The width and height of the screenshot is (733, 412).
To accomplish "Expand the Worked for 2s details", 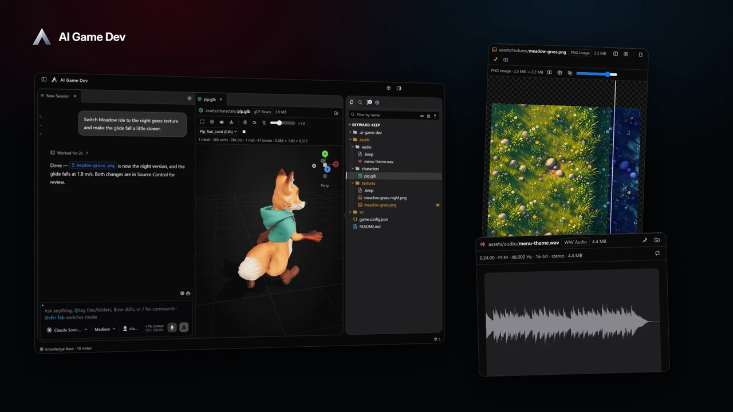I will [69, 153].
